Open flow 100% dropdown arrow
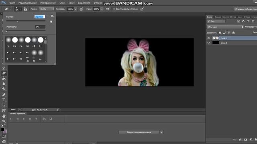Image resolution: width=257 pixels, height=144 pixels. [102, 9]
